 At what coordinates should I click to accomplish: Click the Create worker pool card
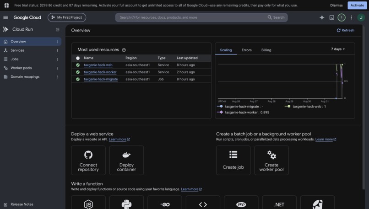click(x=271, y=161)
